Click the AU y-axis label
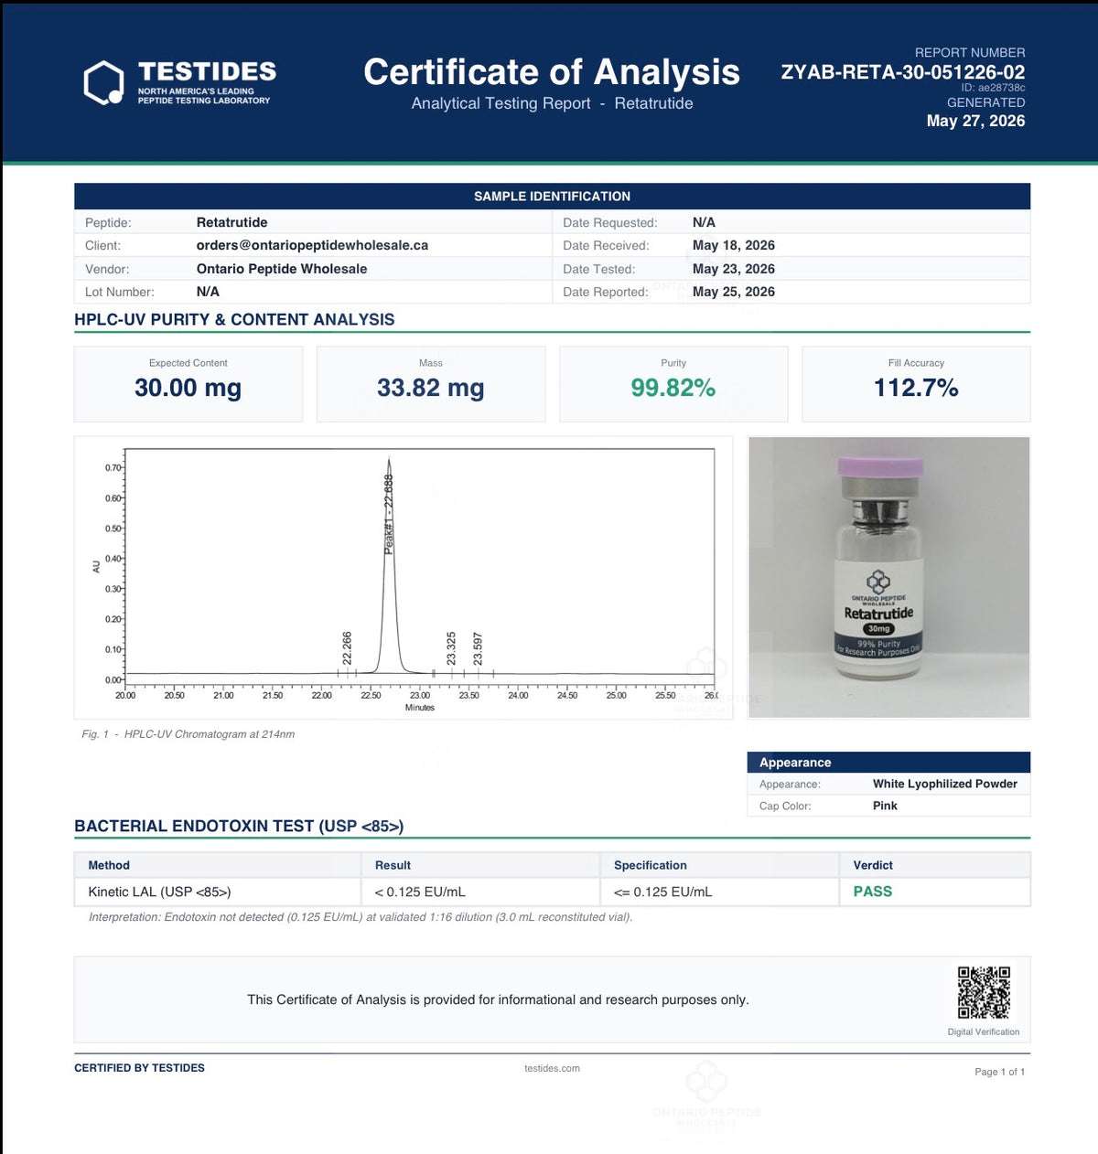1098x1154 pixels. click(96, 567)
